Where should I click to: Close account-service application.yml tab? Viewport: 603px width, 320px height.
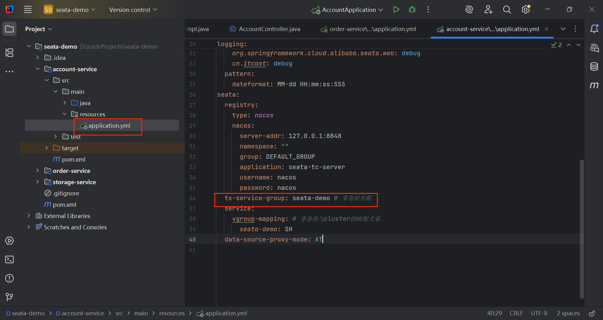tap(546, 29)
